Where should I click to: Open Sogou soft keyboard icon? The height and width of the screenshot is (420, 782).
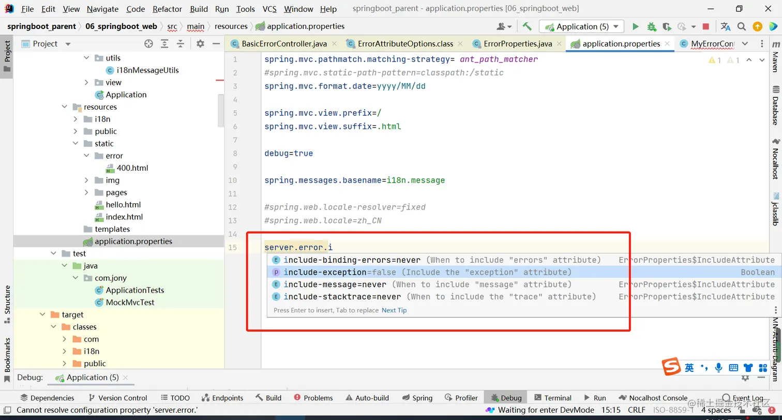[x=733, y=368]
